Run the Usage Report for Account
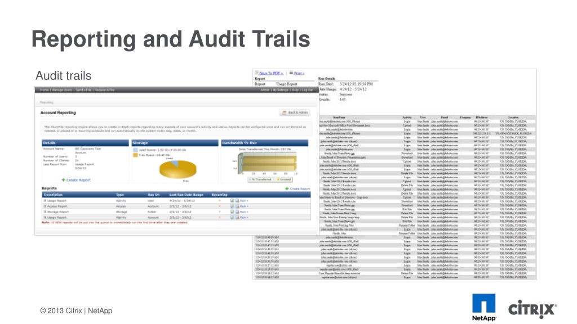 [244, 218]
